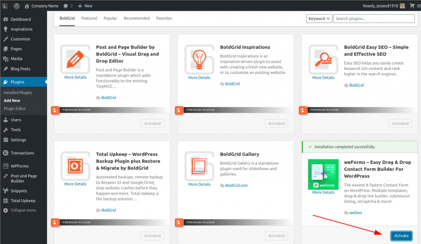Switch to the Favorites tab

[x=164, y=18]
